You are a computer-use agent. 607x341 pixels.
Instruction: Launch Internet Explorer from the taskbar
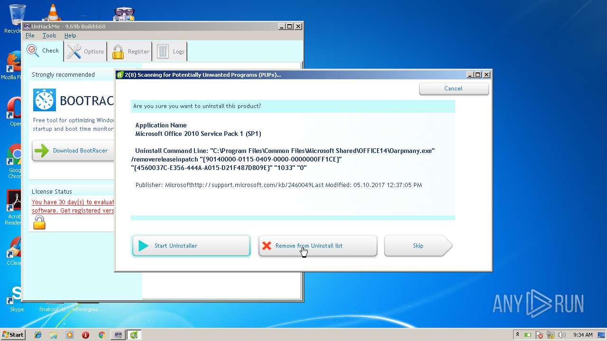(x=38, y=335)
